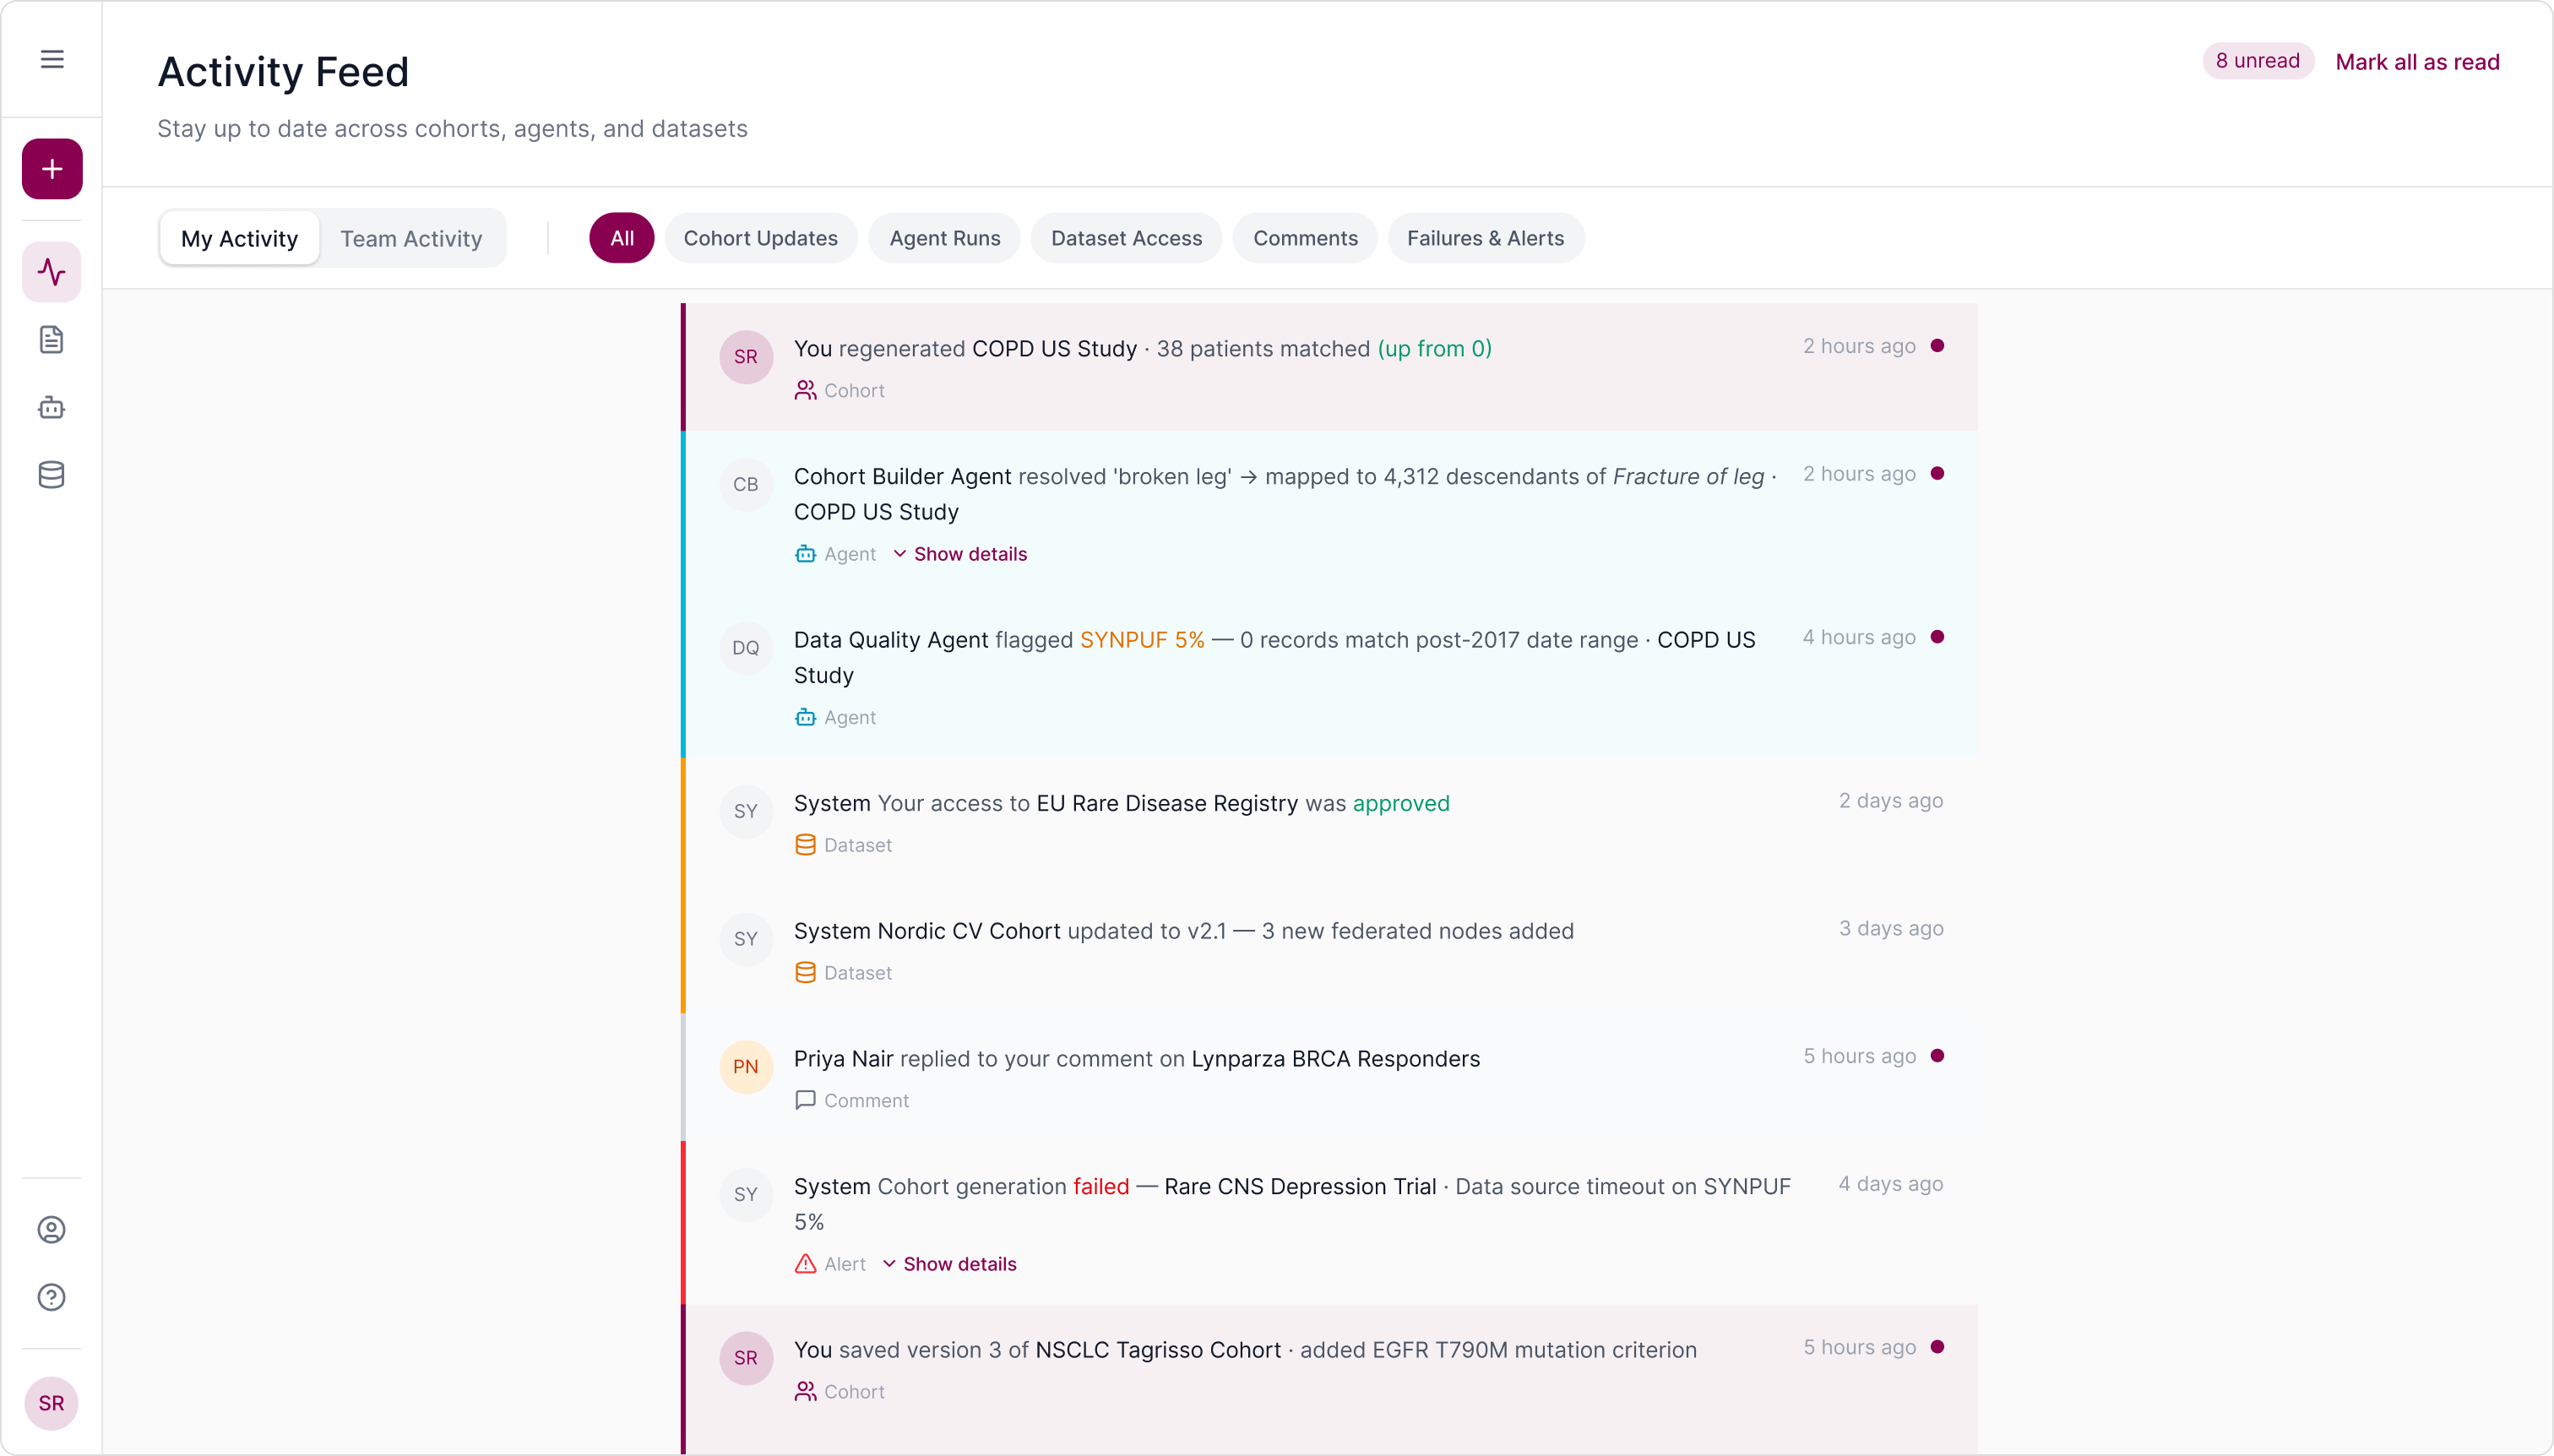This screenshot has width=2554, height=1456.
Task: Open the Activity pulse icon in sidebar
Action: click(x=52, y=272)
